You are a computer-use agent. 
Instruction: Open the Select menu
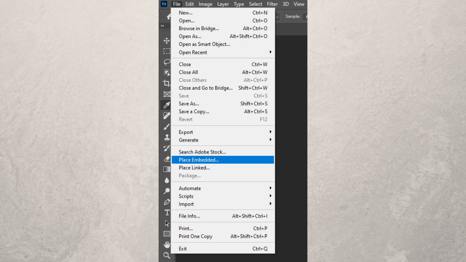point(256,4)
